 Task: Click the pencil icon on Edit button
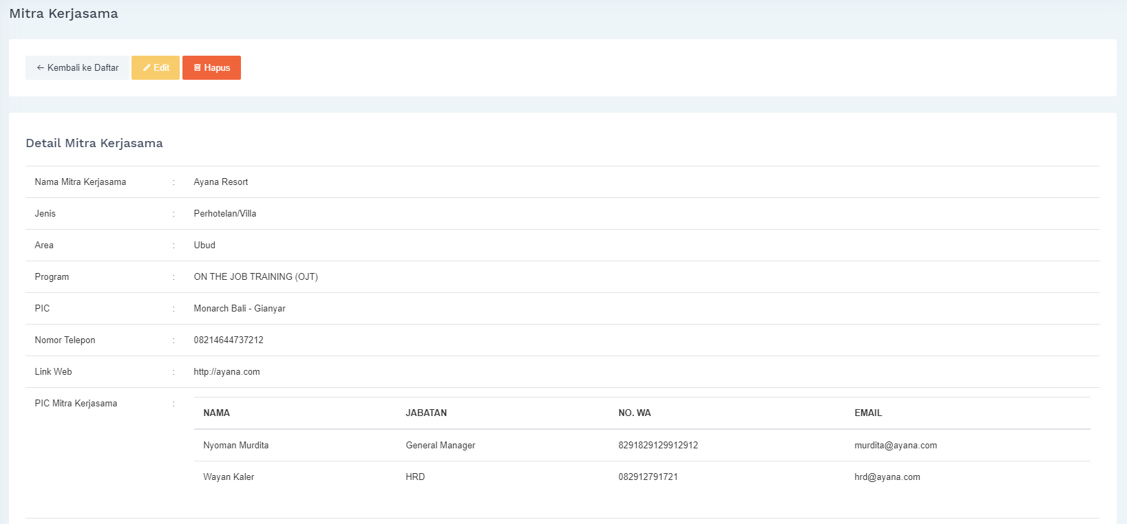(147, 68)
